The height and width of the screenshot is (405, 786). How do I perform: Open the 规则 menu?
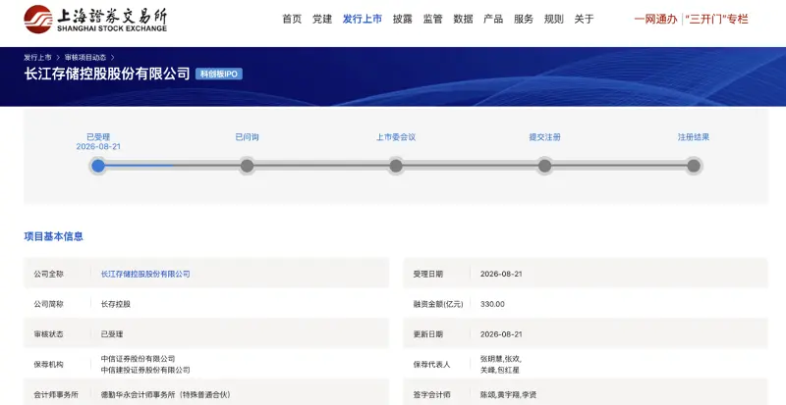554,19
